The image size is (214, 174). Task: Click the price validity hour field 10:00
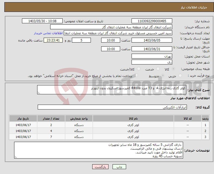coord(111,49)
